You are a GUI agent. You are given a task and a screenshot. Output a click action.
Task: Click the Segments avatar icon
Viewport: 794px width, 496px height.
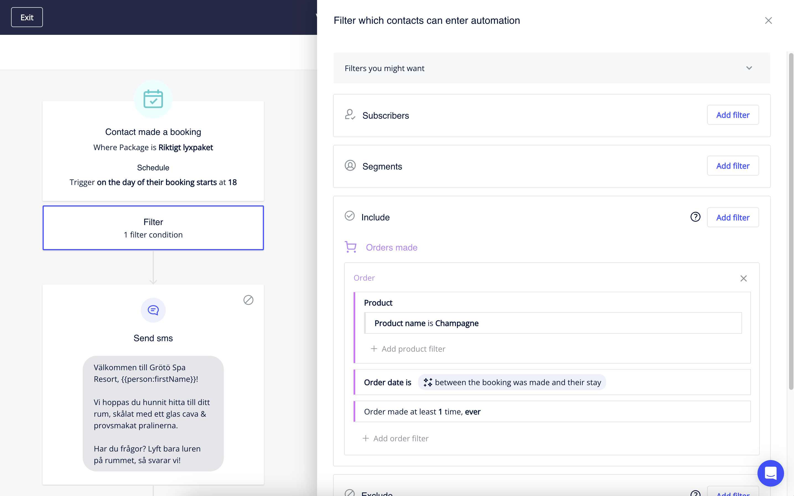(350, 166)
